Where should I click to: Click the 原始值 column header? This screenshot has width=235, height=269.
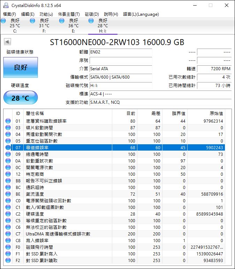pos(206,114)
